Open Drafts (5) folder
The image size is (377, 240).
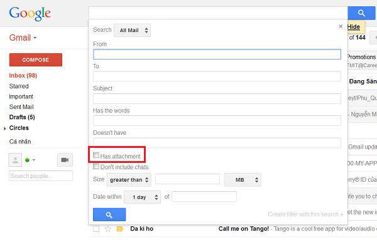pyautogui.click(x=22, y=117)
